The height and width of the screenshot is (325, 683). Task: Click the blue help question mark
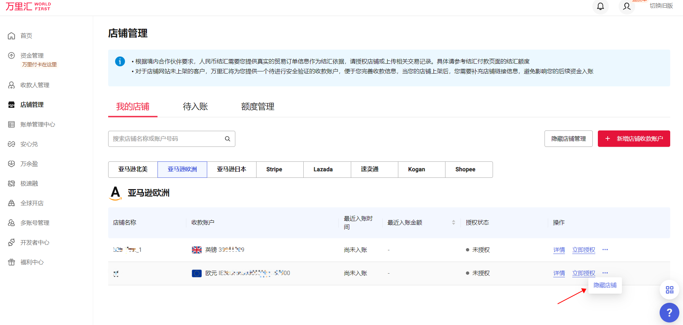(x=669, y=313)
